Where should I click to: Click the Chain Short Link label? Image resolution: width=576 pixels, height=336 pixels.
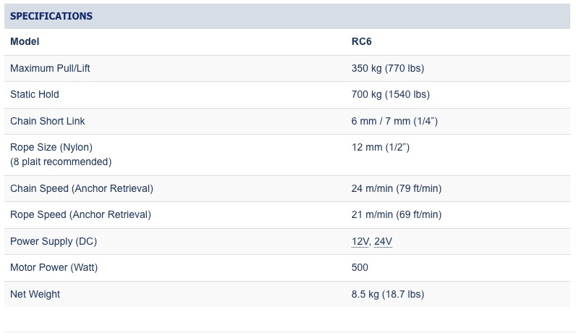click(47, 122)
